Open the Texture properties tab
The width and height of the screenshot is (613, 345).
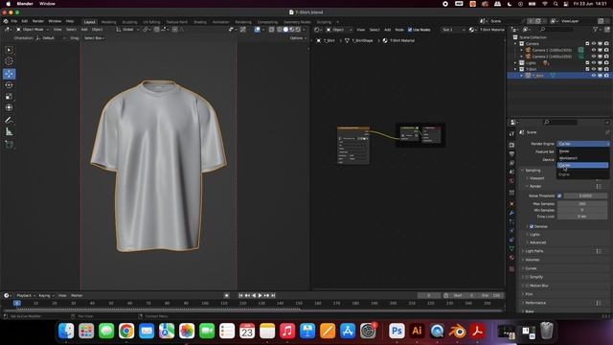[511, 269]
